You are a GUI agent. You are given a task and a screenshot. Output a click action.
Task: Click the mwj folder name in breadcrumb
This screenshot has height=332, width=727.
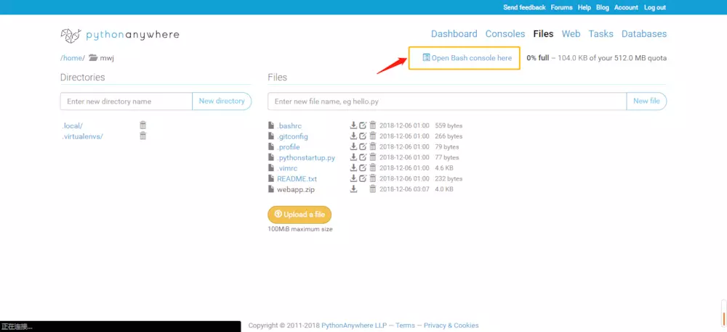pyautogui.click(x=107, y=58)
